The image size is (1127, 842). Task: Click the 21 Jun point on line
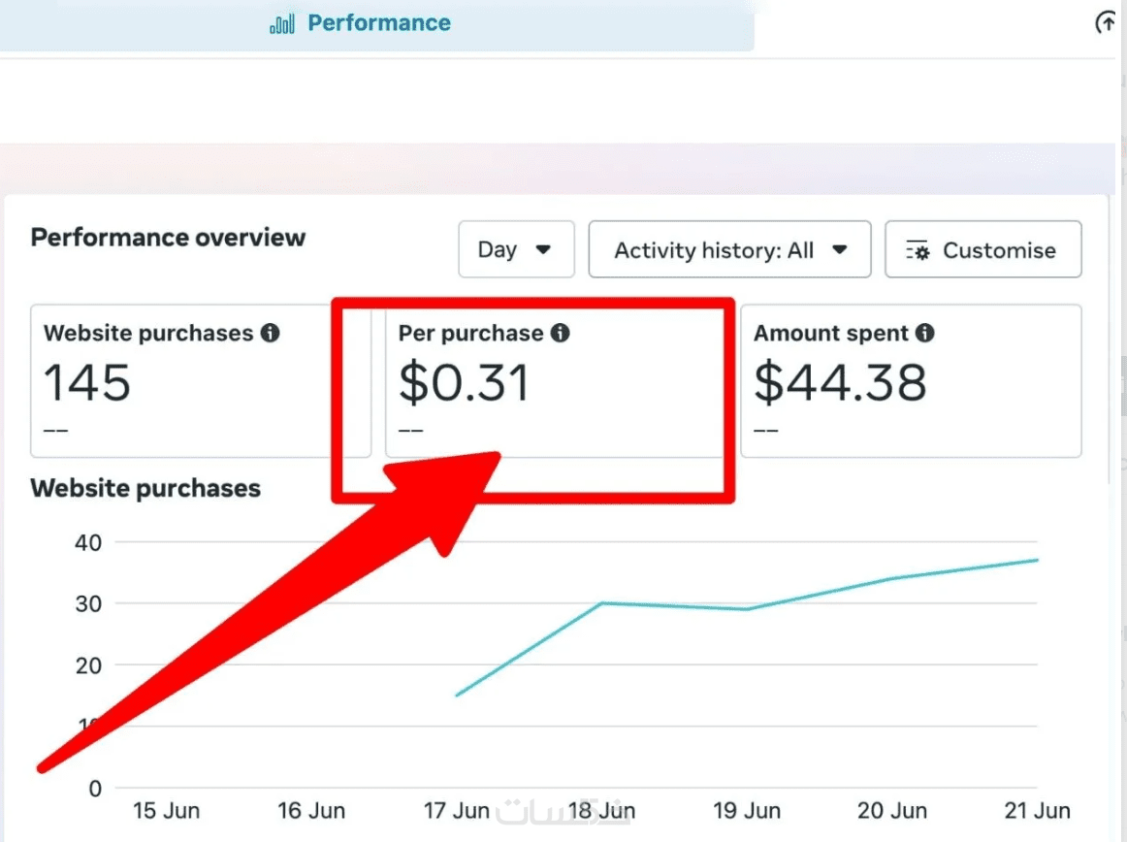coord(1037,560)
